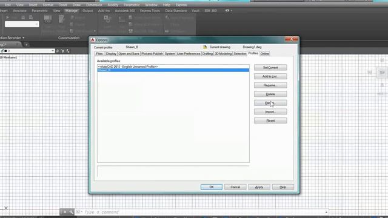388x218 pixels.
Task: Click the Help button in Options dialog
Action: click(283, 187)
